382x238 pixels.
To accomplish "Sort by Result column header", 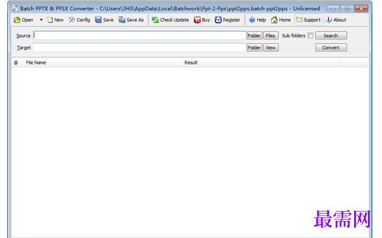I will tap(261, 63).
